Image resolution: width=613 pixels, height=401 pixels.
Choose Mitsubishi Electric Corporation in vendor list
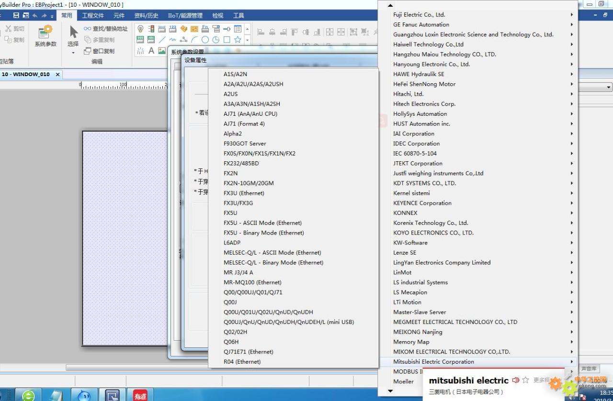478,362
